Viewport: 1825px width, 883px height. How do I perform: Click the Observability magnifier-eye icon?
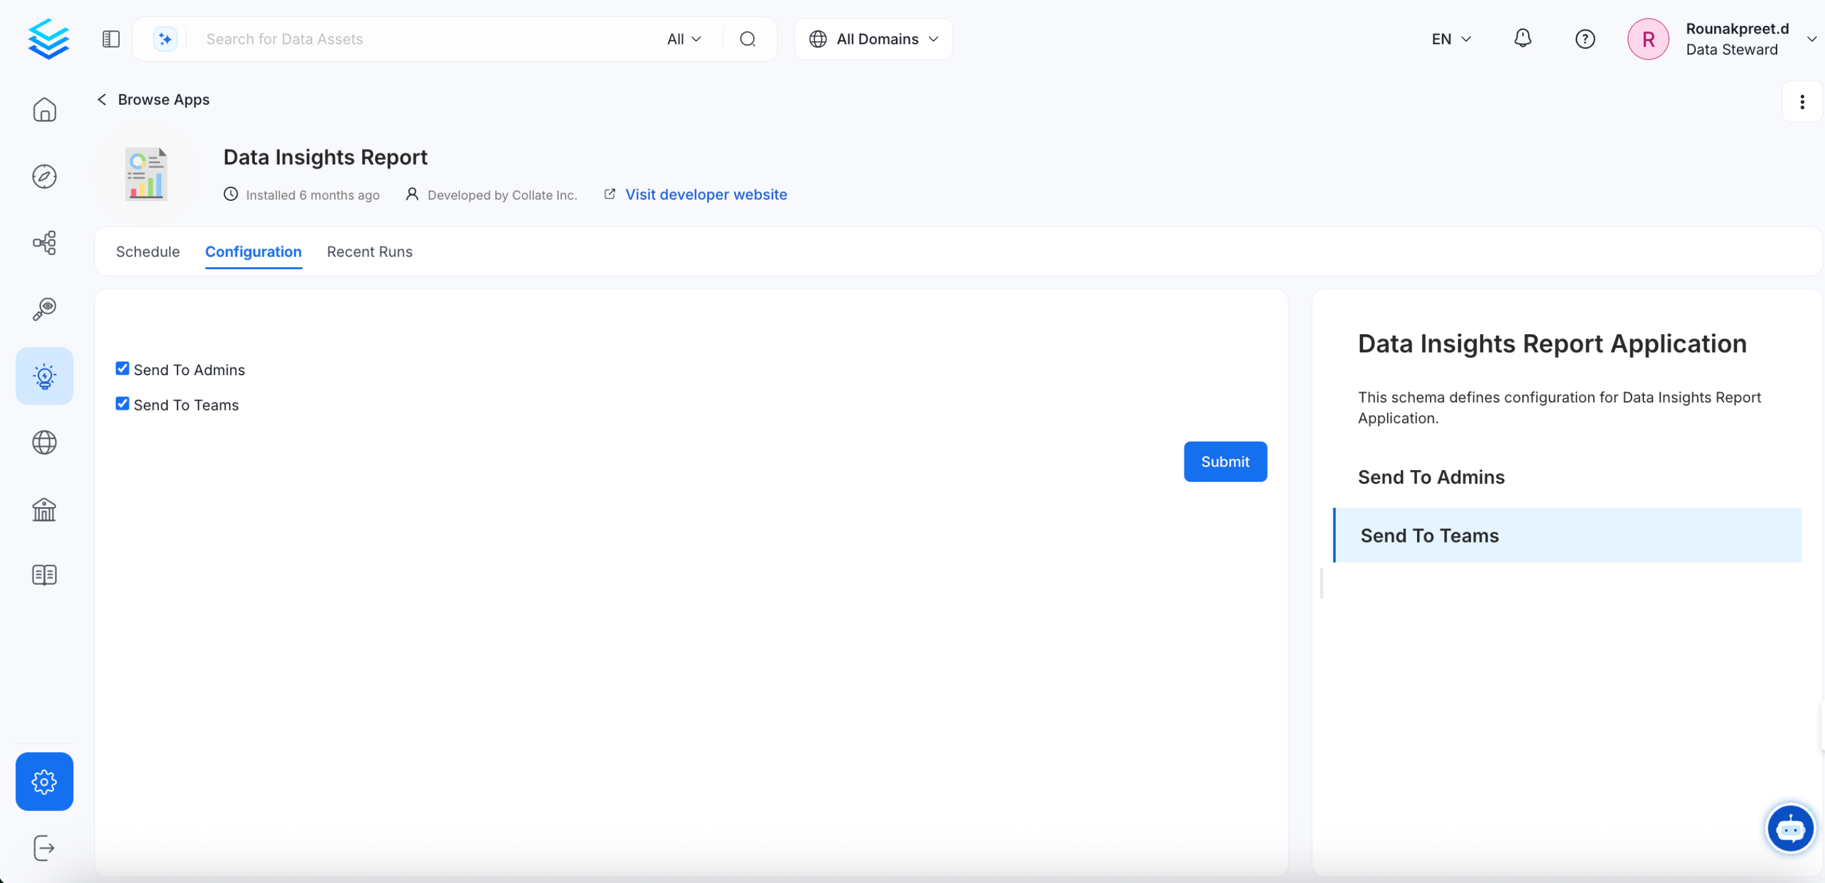(x=44, y=309)
